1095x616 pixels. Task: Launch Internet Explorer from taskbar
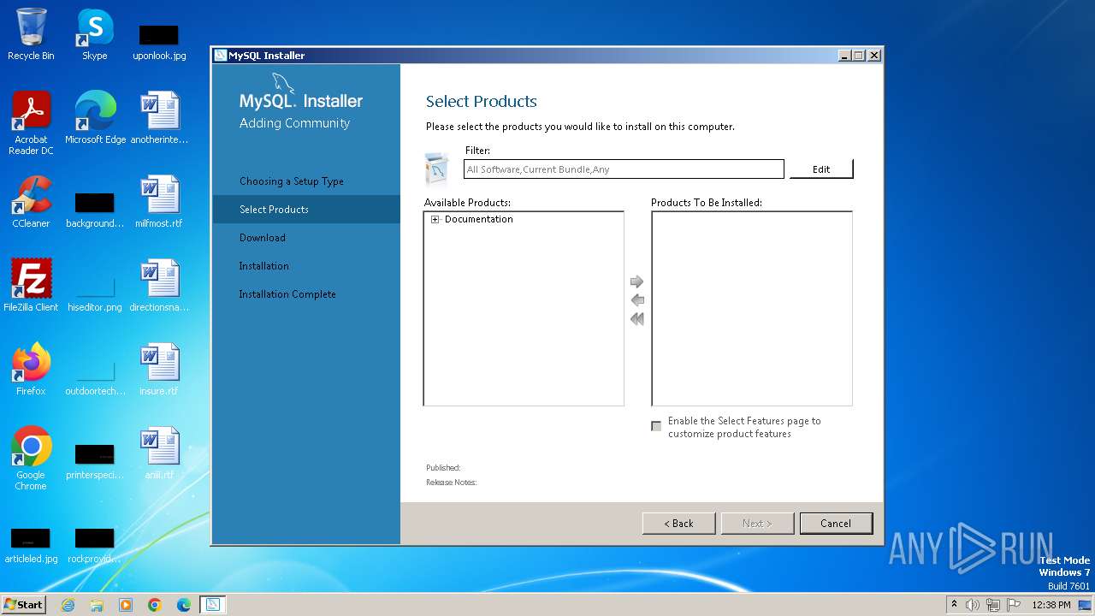coord(68,605)
